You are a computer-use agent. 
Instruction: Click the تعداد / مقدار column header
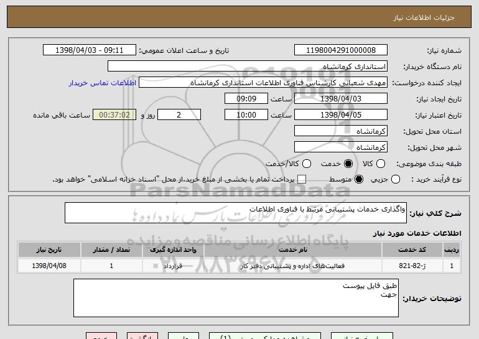tap(111, 250)
